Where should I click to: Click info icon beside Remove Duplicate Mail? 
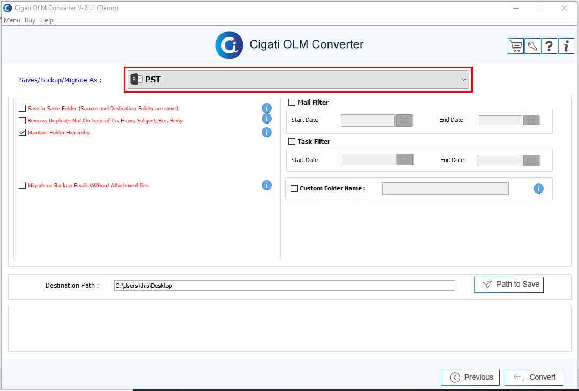click(x=266, y=119)
